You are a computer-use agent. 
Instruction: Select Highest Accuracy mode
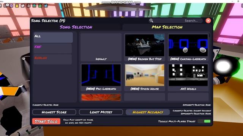148,112
